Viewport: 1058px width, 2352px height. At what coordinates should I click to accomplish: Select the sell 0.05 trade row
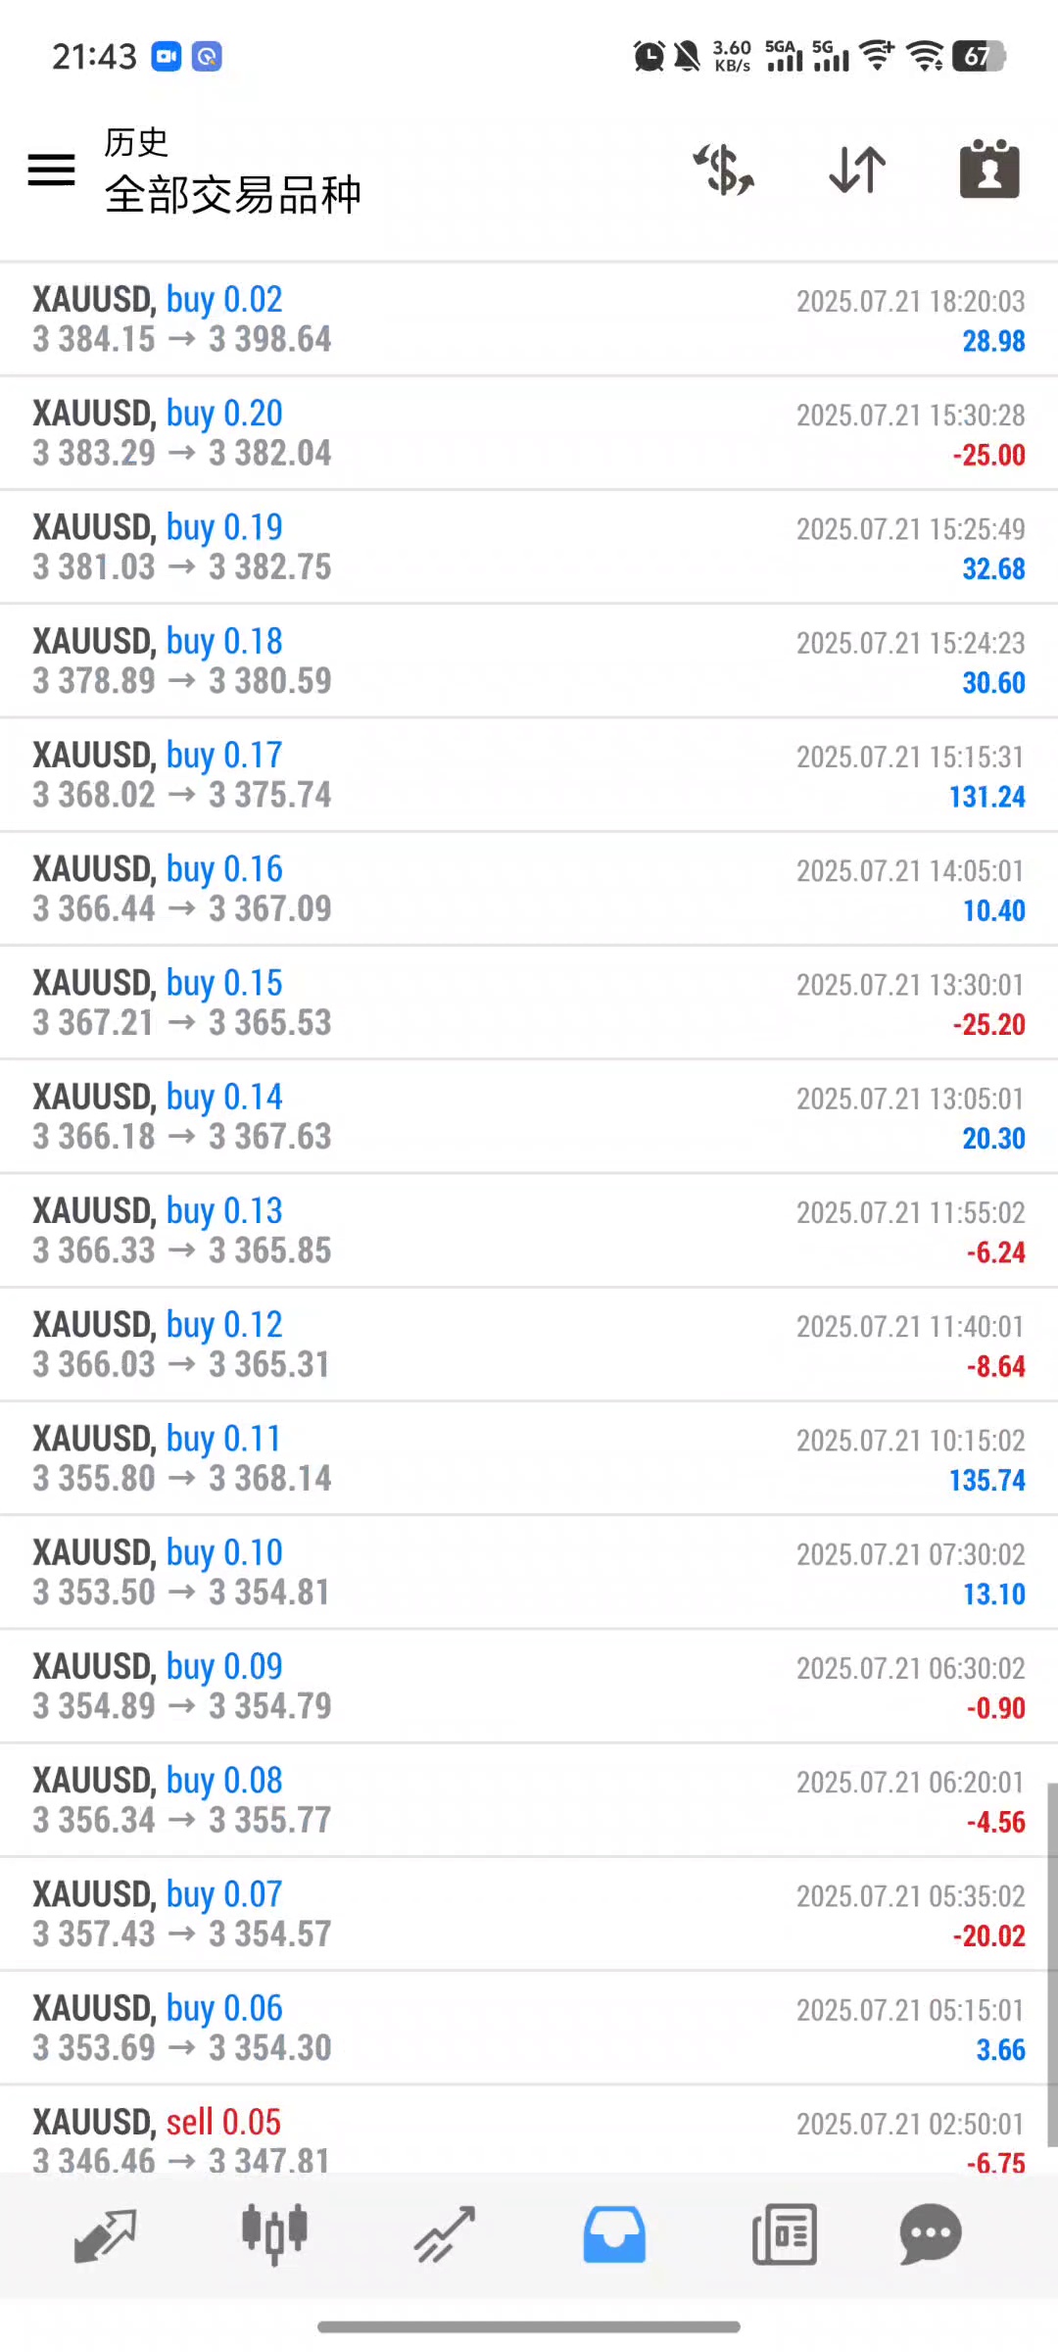coord(529,2138)
